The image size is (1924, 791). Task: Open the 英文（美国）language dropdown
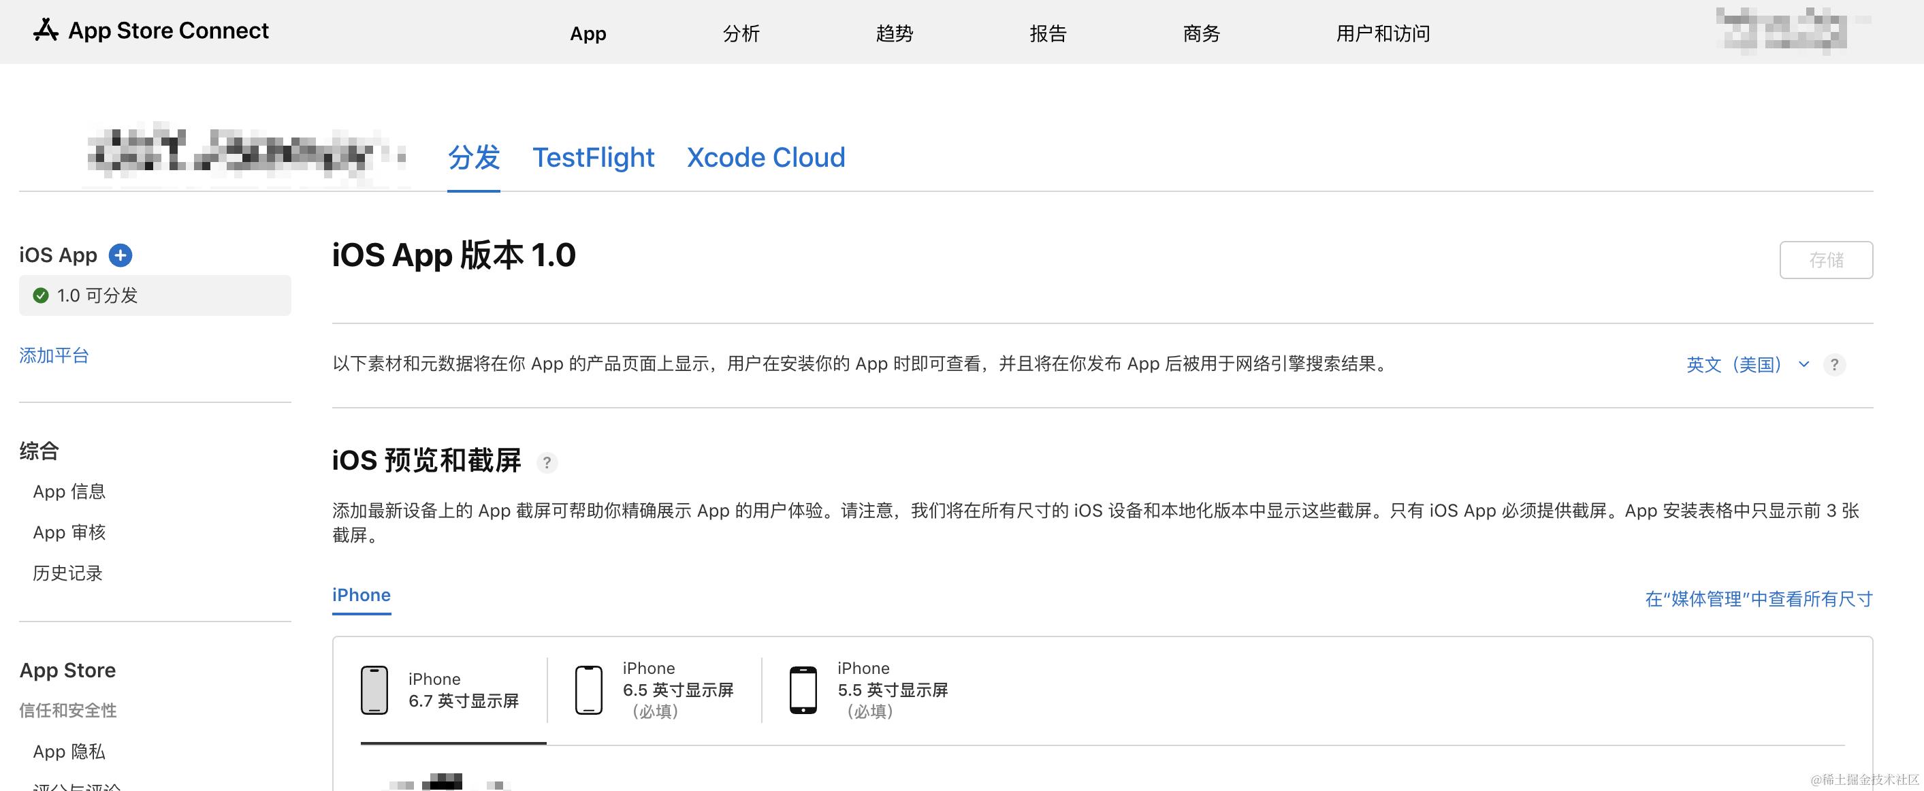click(1733, 364)
